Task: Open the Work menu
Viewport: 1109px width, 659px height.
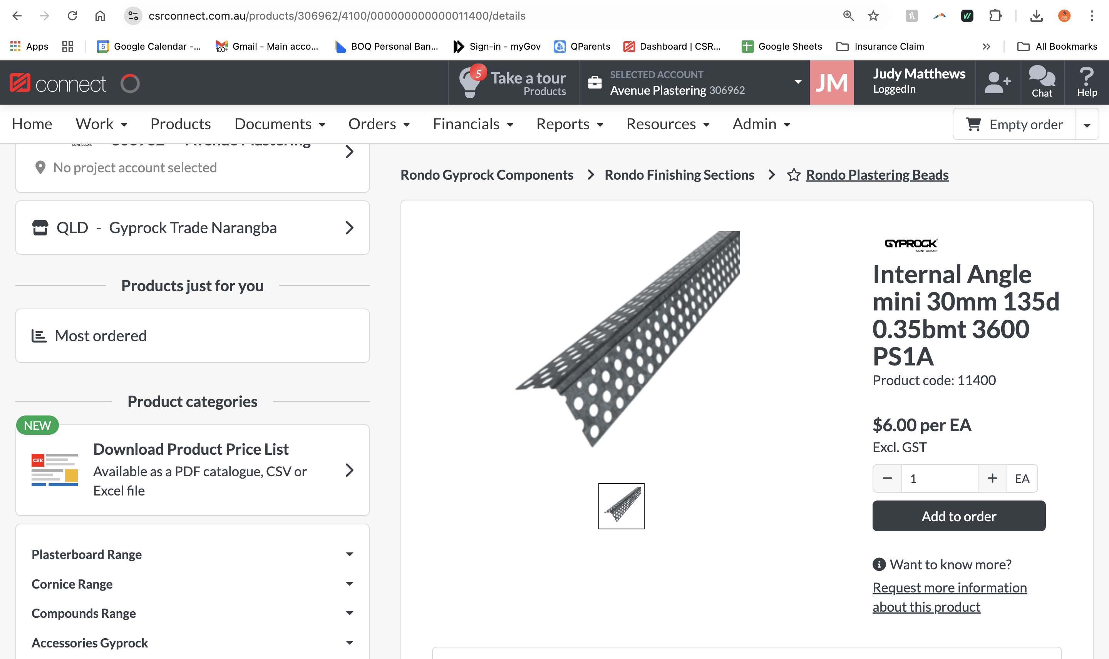Action: click(x=101, y=124)
